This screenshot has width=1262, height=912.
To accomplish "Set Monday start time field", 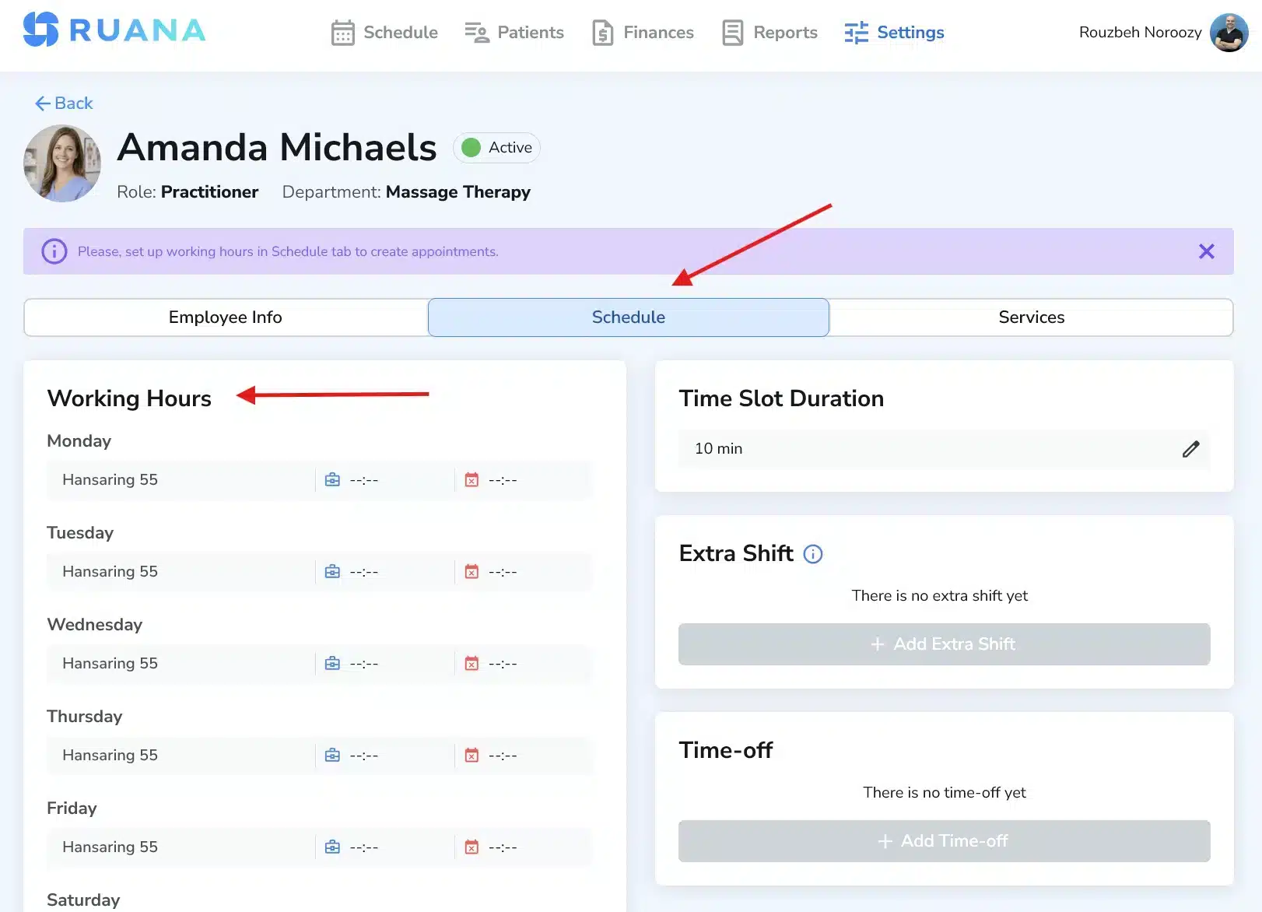I will click(x=364, y=479).
